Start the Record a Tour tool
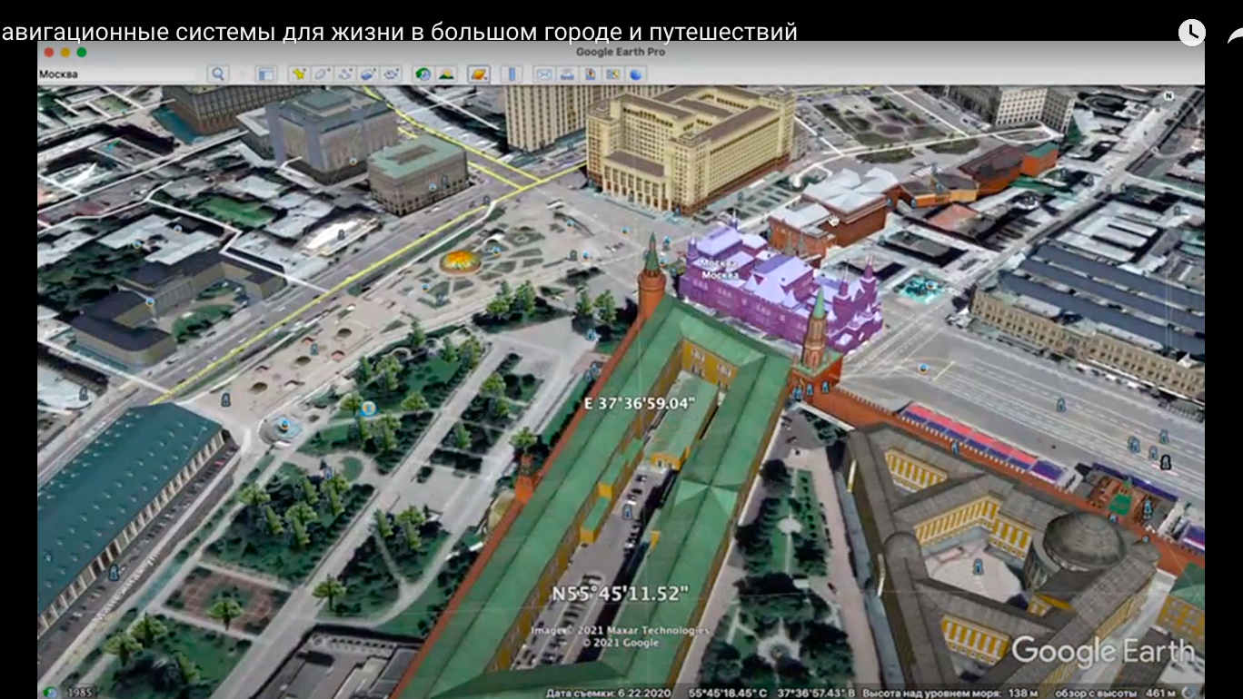Viewport: 1243px width, 699px height. tap(392, 74)
